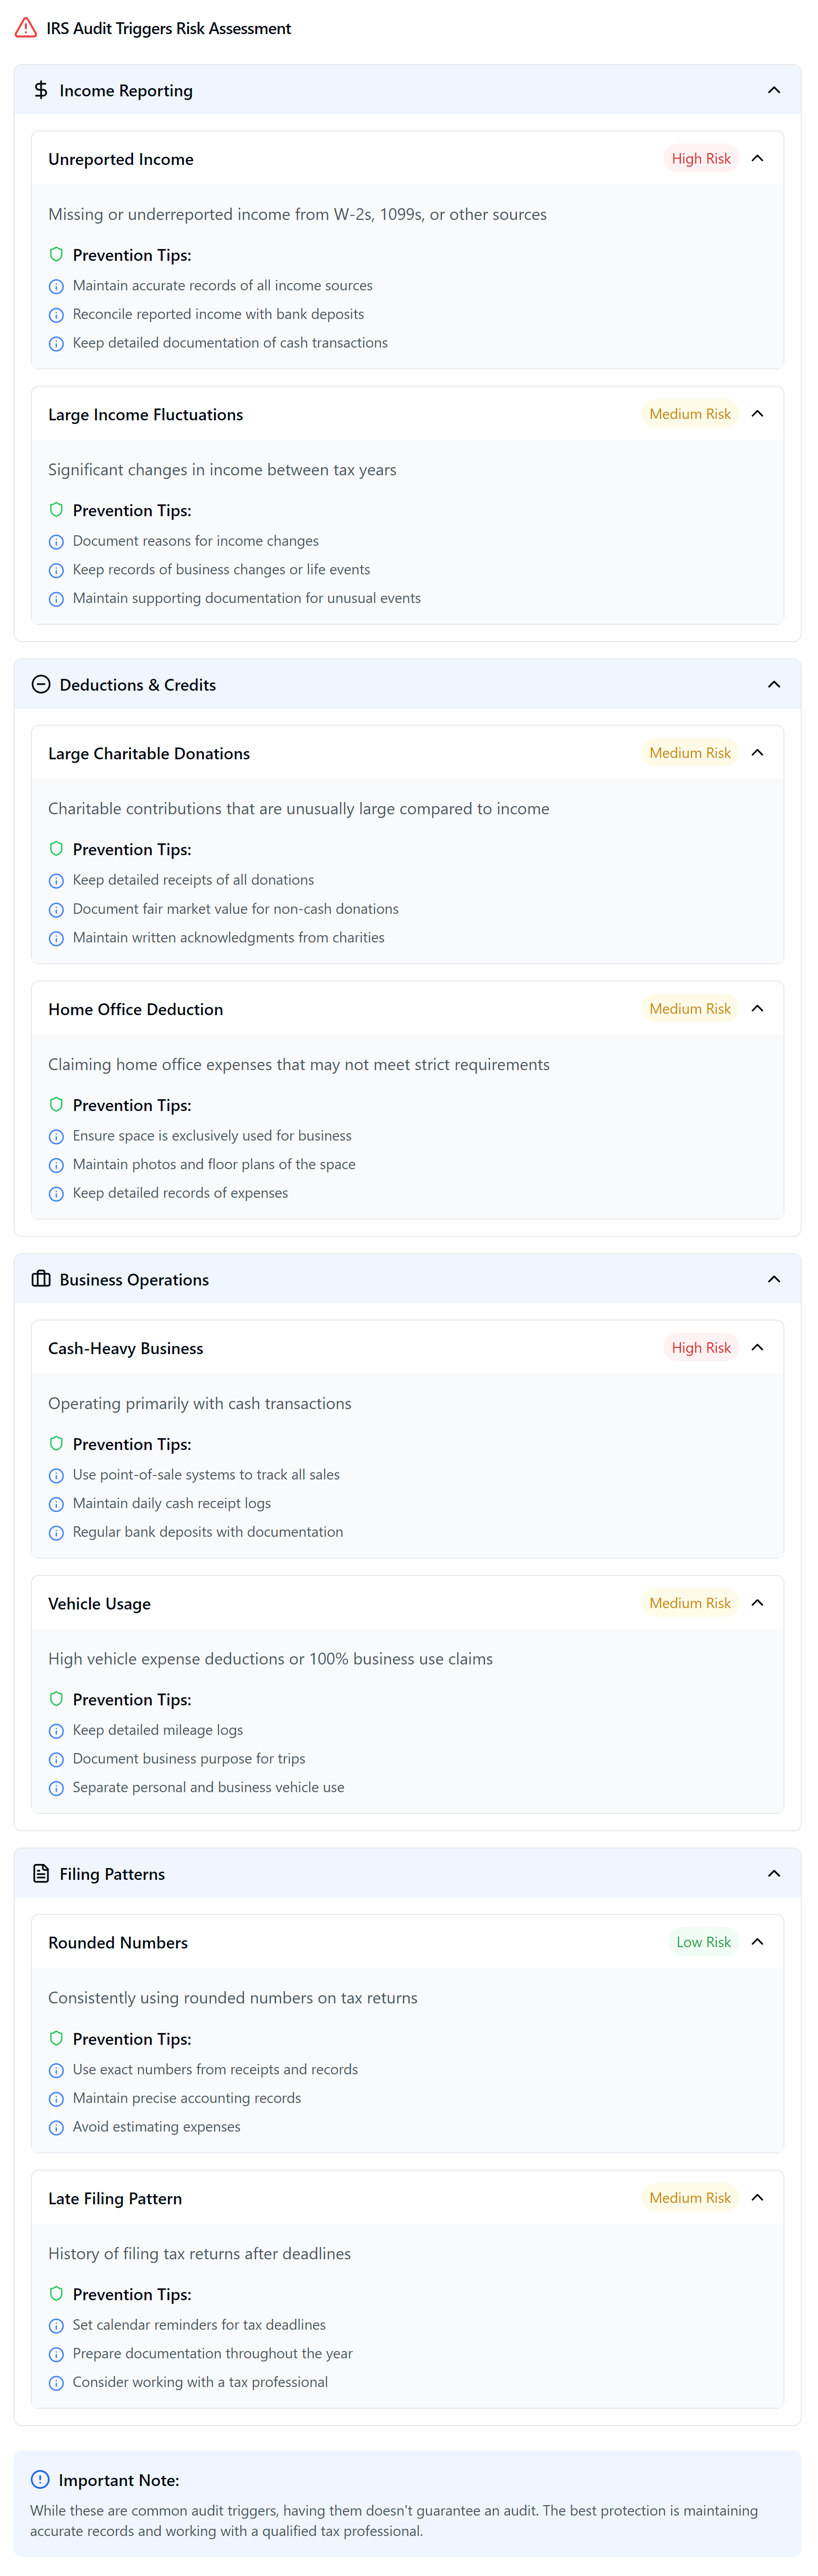The width and height of the screenshot is (818, 2576).
Task: Click the red warning triangle icon
Action: pyautogui.click(x=26, y=28)
